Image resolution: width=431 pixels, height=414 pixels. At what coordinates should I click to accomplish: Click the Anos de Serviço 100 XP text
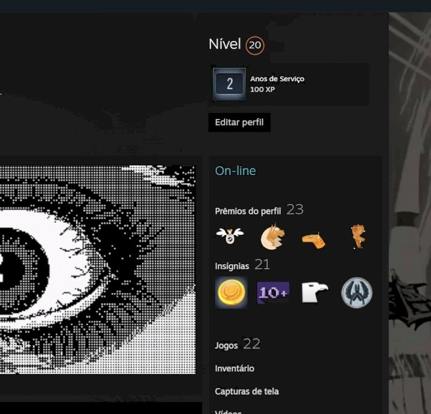coord(277,84)
